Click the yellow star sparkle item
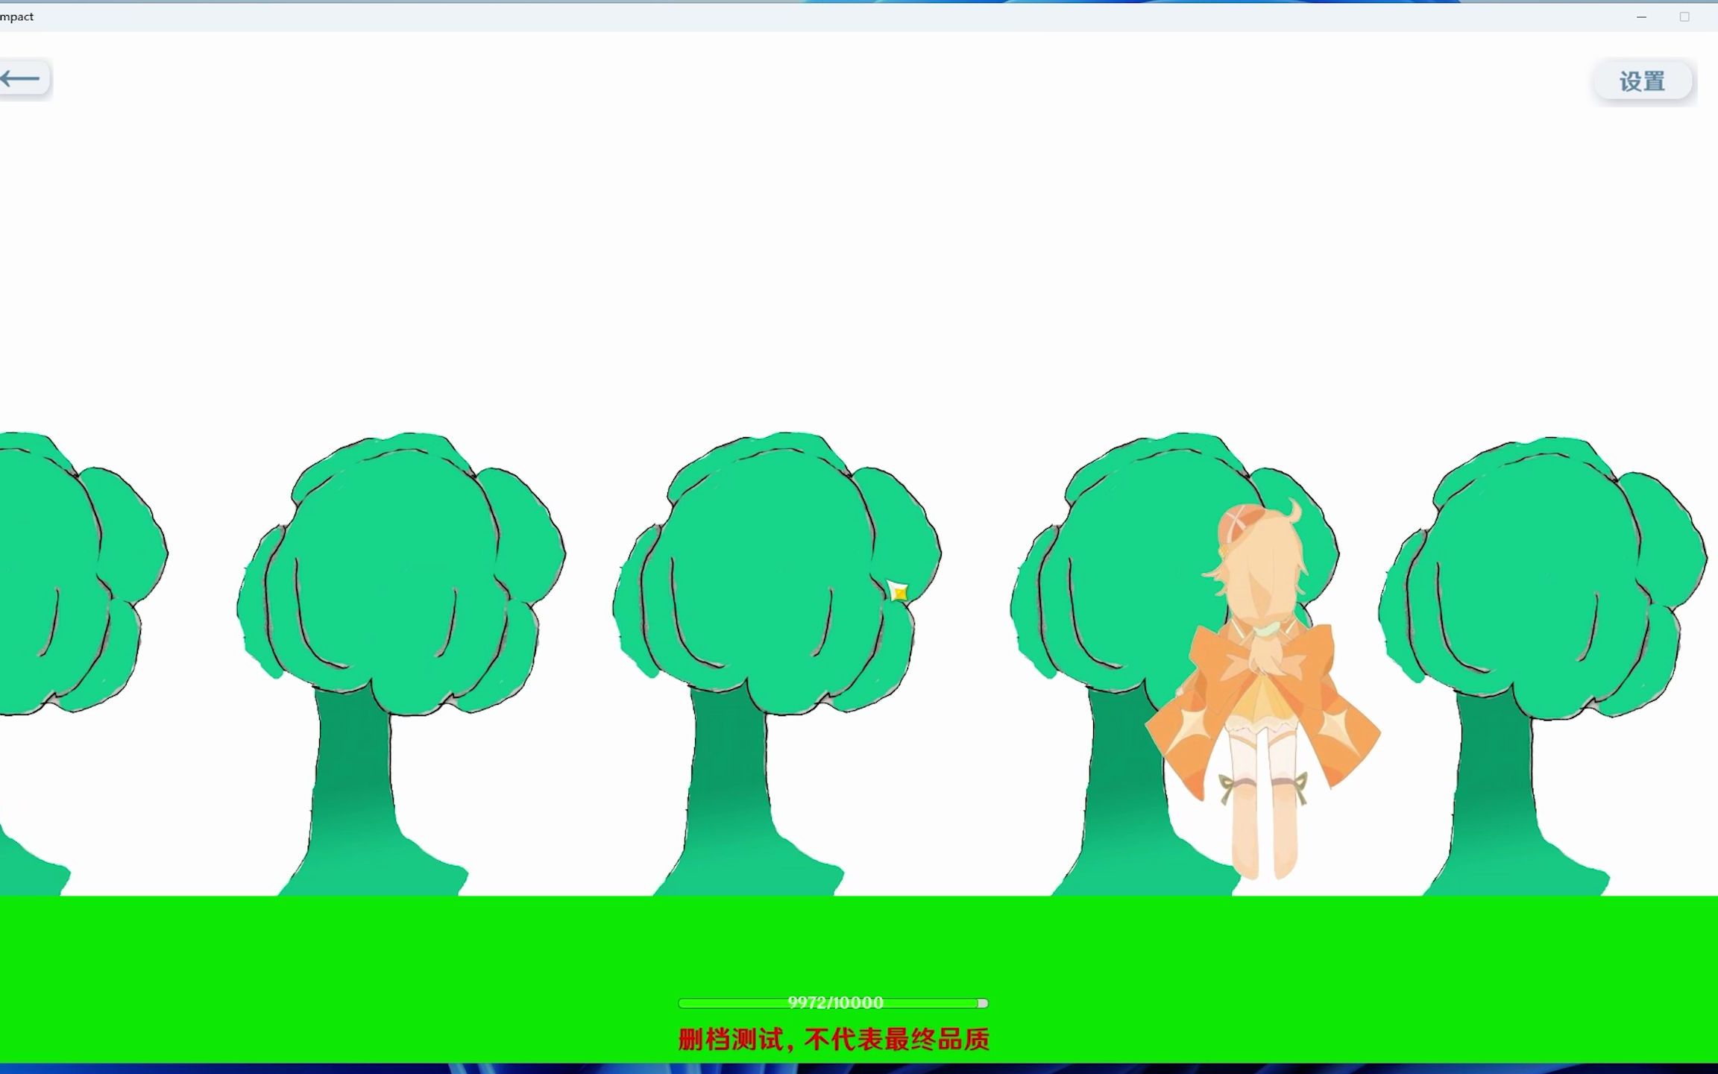This screenshot has width=1718, height=1074. click(x=899, y=593)
